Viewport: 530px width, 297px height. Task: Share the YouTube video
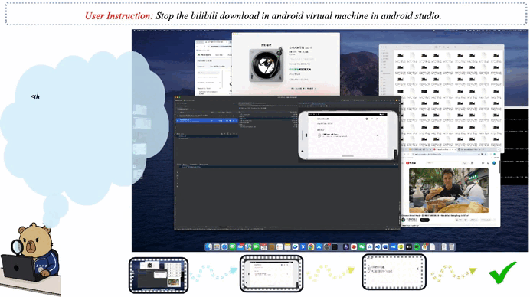coord(474,220)
